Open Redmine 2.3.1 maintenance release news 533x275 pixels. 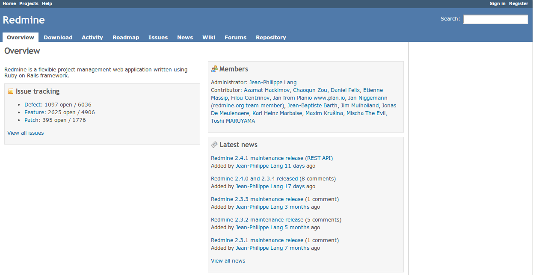257,240
